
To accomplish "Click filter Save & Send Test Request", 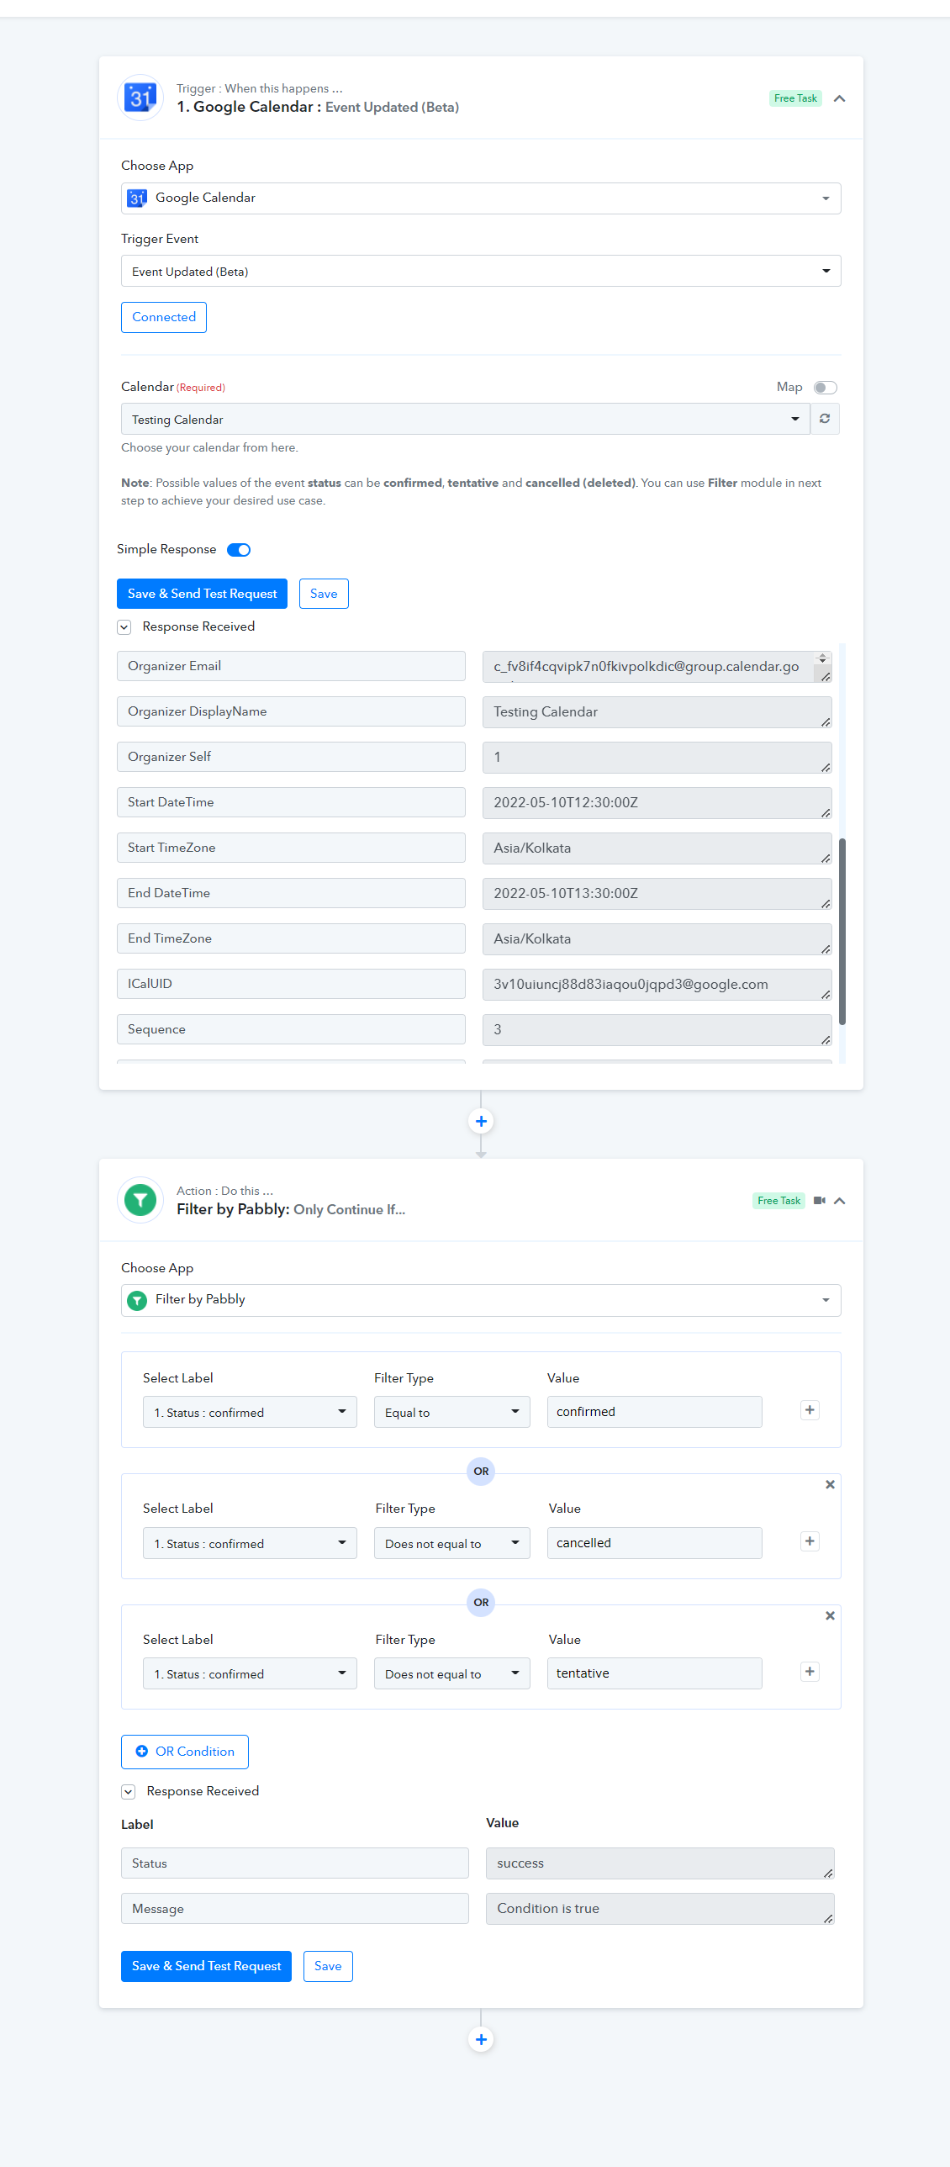I will click(x=206, y=1966).
